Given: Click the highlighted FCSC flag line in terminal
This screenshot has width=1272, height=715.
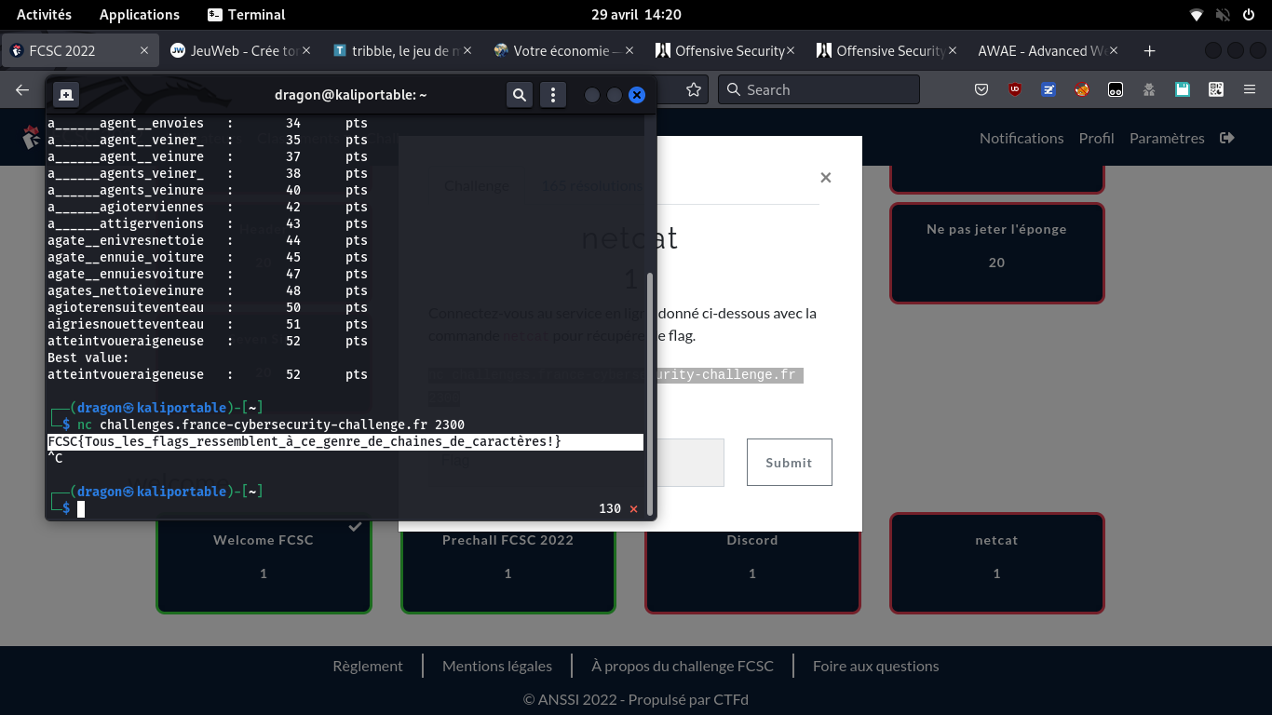Looking at the screenshot, I should tap(345, 441).
